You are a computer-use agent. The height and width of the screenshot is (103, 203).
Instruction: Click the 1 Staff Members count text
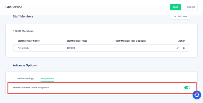tap(23, 31)
